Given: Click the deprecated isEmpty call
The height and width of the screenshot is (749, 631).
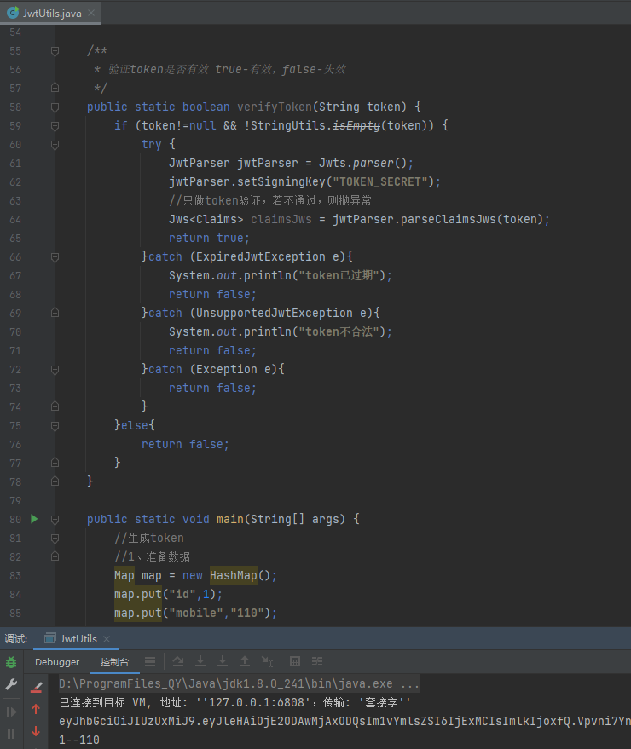Looking at the screenshot, I should pos(356,125).
